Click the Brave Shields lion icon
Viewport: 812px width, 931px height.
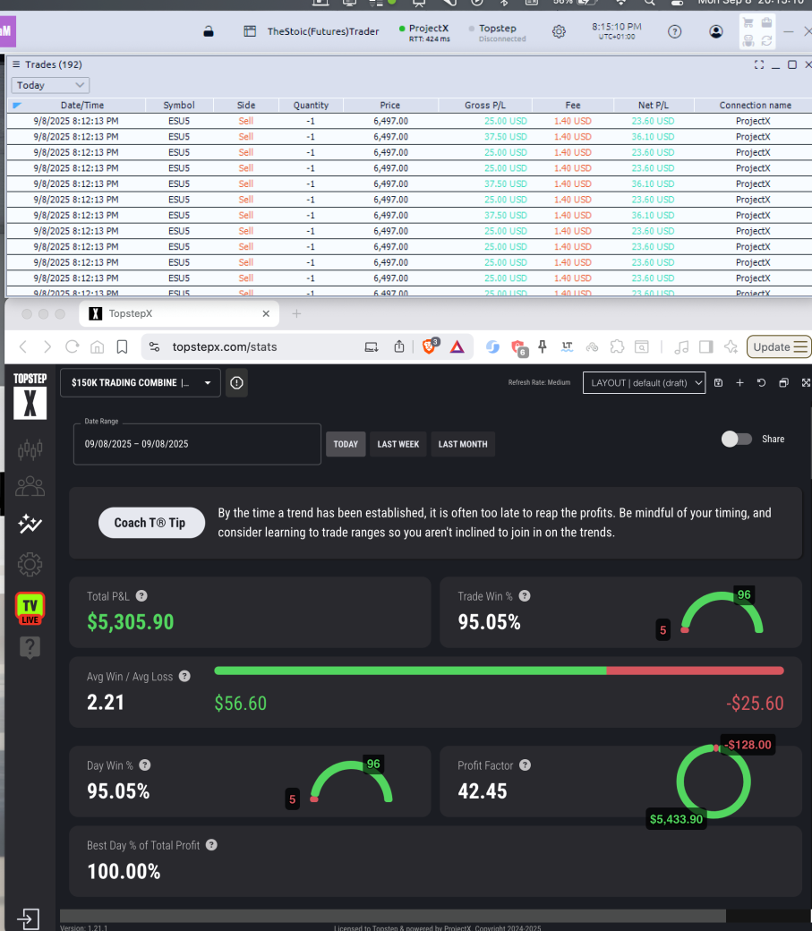[429, 346]
